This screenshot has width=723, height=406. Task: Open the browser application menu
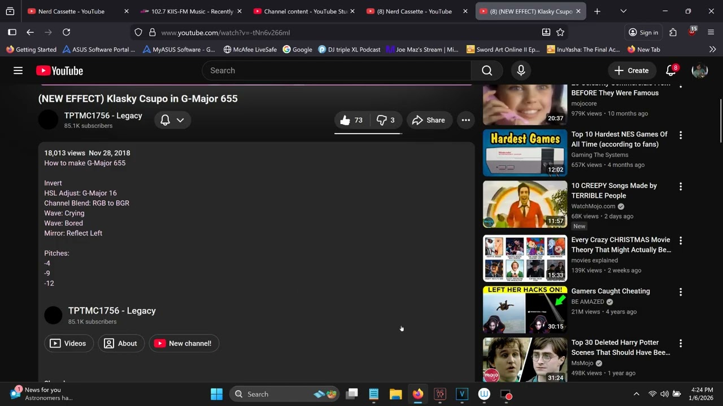click(711, 33)
